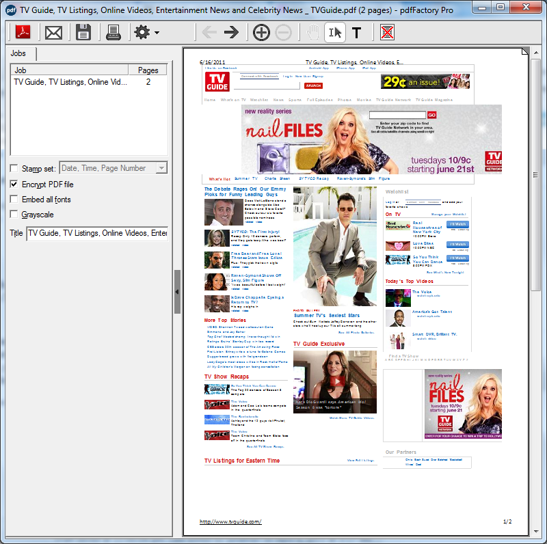Click the page number 1/2 text
547x544 pixels.
pos(507,521)
